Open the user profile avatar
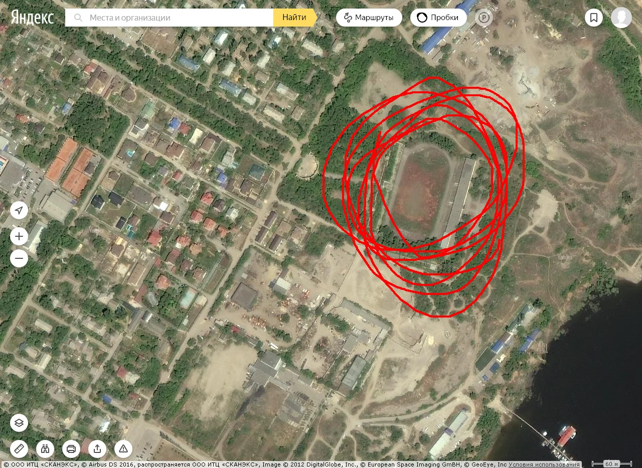Screen dimensions: 642x468 coord(621,18)
